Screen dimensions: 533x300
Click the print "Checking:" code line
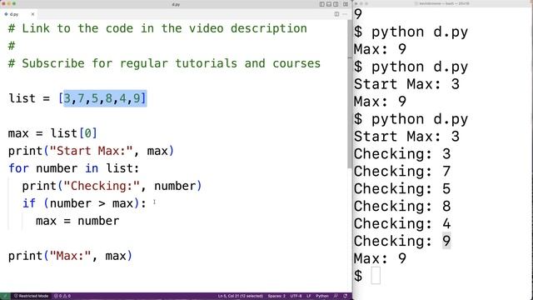(112, 186)
